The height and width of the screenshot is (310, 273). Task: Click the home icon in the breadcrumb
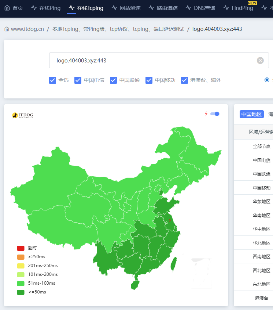pyautogui.click(x=7, y=29)
